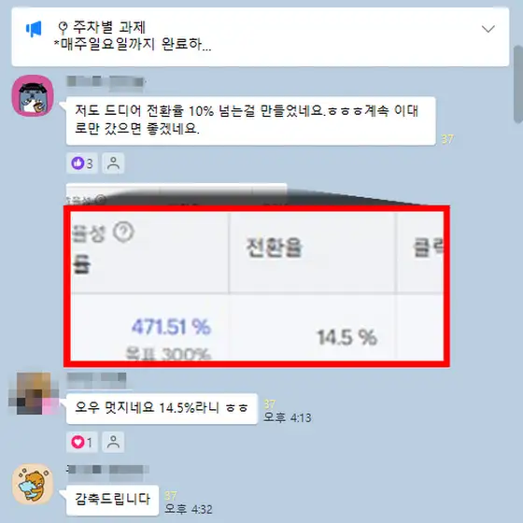Open the pink cat profile avatar
This screenshot has height=523, width=523.
[33, 95]
